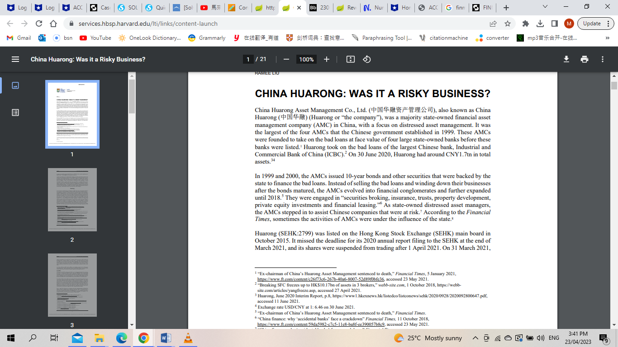
Task: Open PDF viewer More actions menu
Action: pos(603,59)
